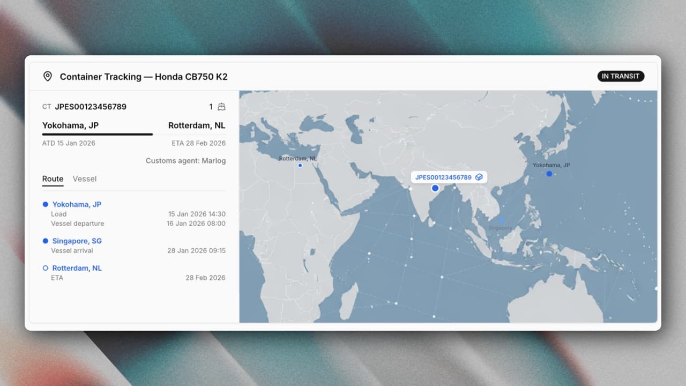Click the current container position dot on the map

point(435,188)
